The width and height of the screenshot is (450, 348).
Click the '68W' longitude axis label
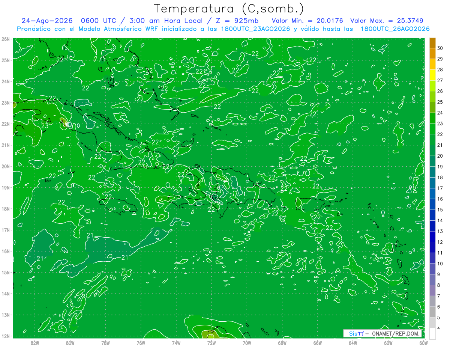click(282, 343)
